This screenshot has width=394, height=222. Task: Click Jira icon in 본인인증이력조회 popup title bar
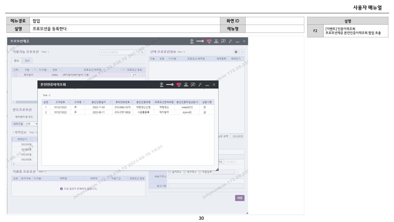click(161, 85)
